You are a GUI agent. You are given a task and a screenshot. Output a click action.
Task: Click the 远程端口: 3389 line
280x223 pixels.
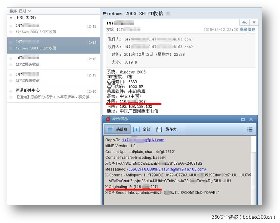point(122,82)
